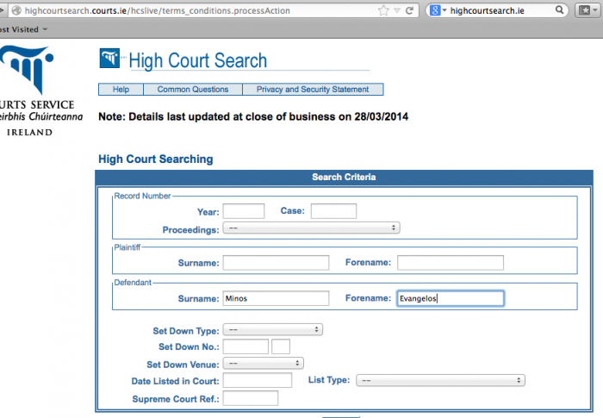The image size is (603, 418).
Task: Open the Help tab
Action: click(x=121, y=90)
